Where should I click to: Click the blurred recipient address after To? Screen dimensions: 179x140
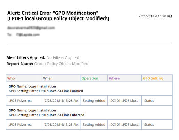coord(28,34)
